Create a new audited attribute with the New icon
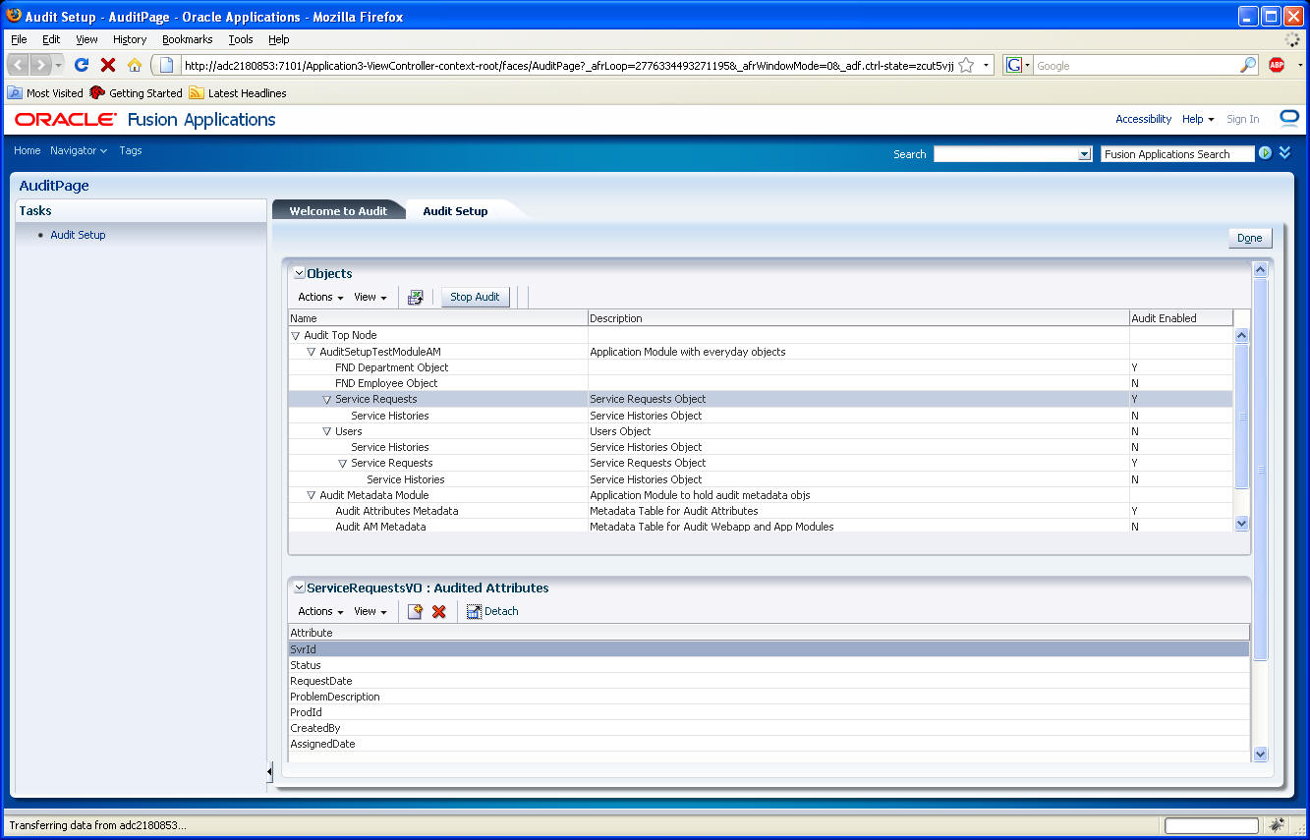 (414, 610)
